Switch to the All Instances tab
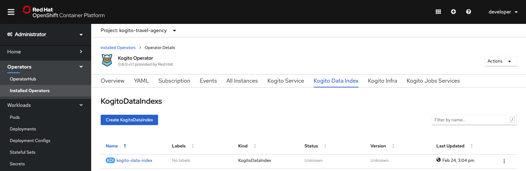Screen dimensions: 526x171 coord(242,81)
